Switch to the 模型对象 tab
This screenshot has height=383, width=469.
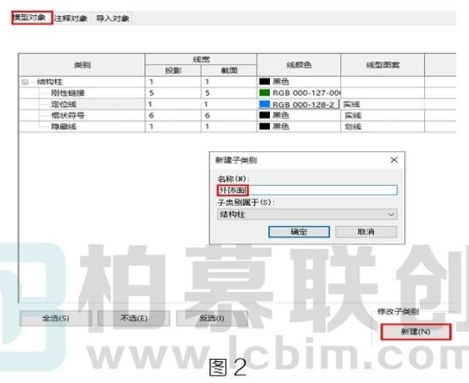[x=32, y=18]
